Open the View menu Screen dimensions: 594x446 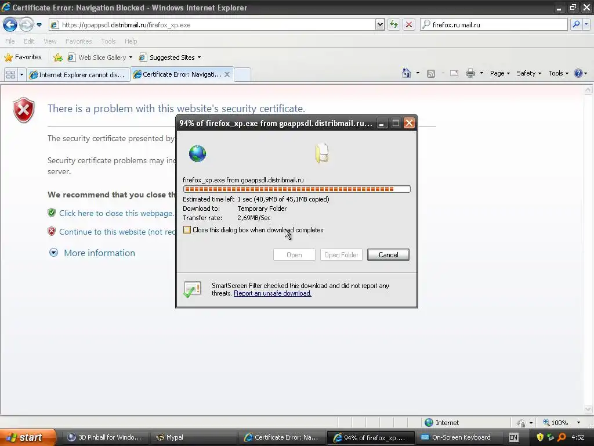pyautogui.click(x=50, y=41)
